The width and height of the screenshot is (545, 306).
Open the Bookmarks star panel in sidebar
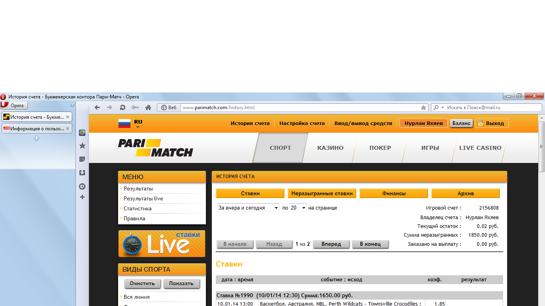82,146
